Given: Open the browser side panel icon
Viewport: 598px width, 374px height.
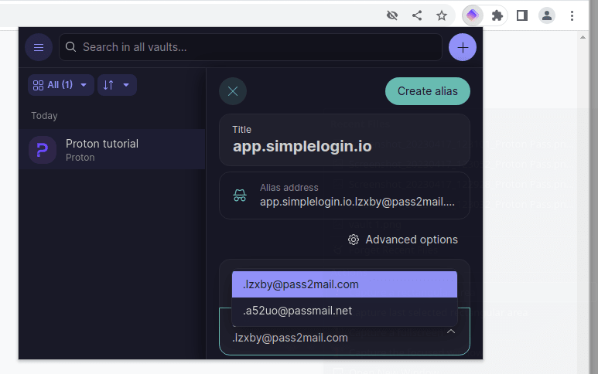Looking at the screenshot, I should point(522,15).
